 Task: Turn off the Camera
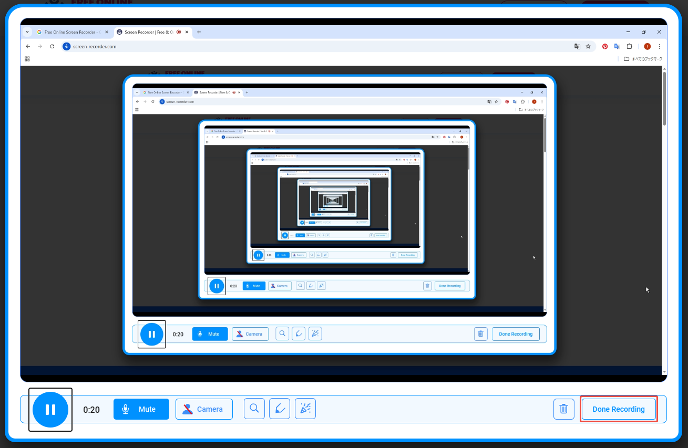[204, 409]
